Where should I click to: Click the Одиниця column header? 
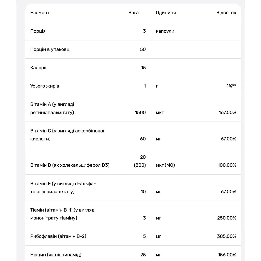(166, 13)
